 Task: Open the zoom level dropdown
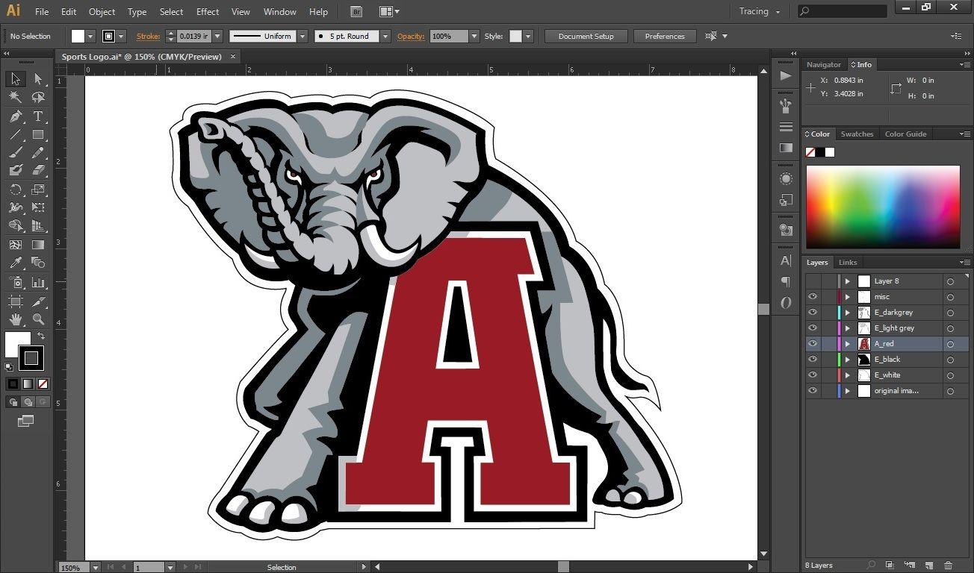point(95,568)
